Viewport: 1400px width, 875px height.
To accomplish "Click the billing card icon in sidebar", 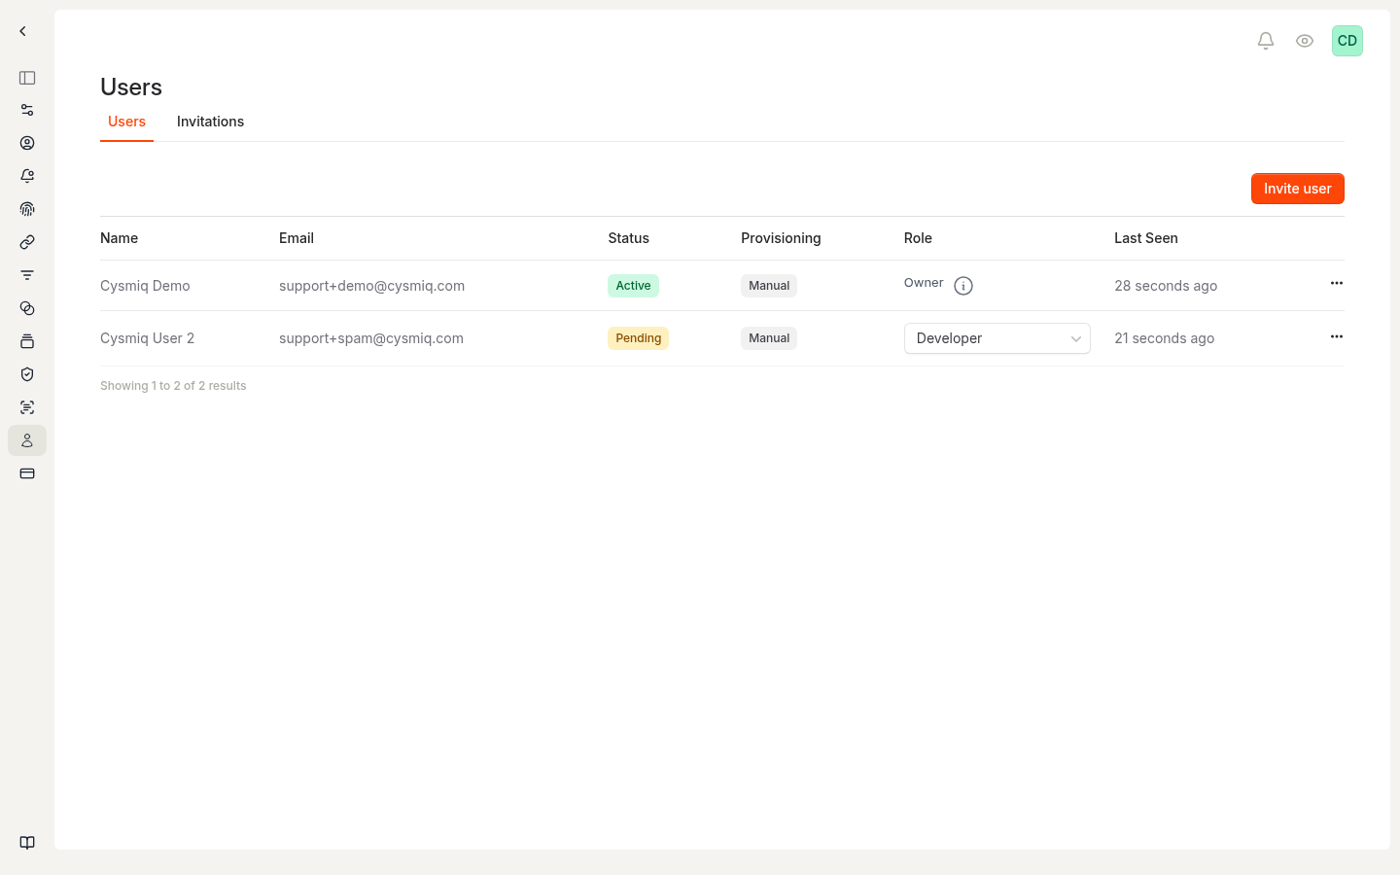I will [x=26, y=473].
